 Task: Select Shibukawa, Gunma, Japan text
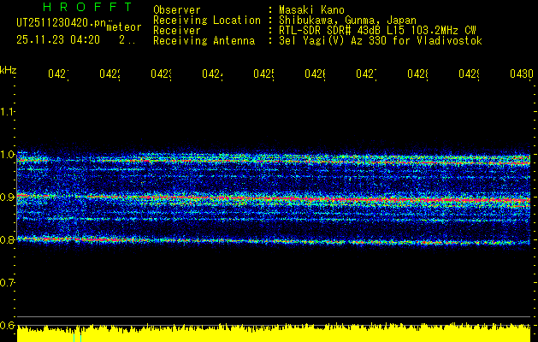pyautogui.click(x=347, y=21)
